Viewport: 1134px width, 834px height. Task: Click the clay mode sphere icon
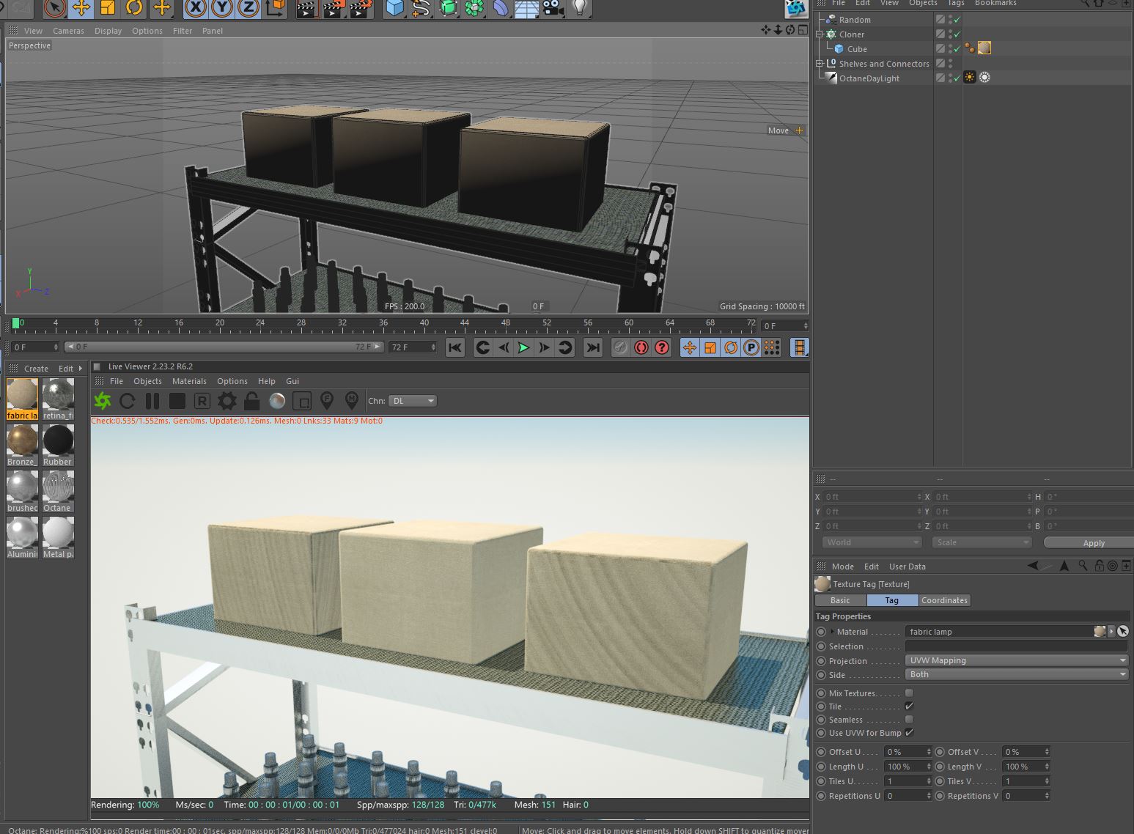tap(277, 401)
